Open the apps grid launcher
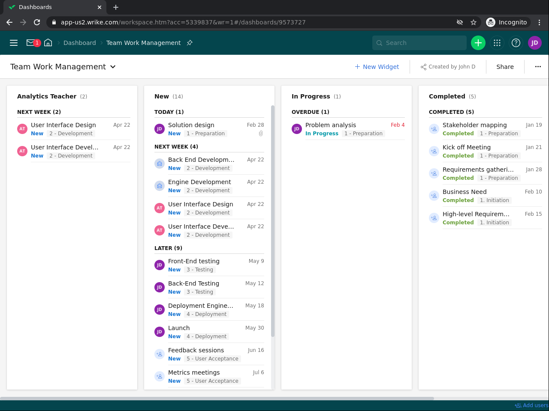Viewport: 549px width, 411px height. coord(497,43)
